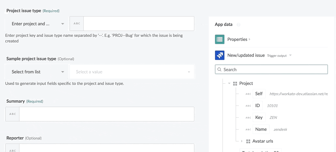Image resolution: width=336 pixels, height=152 pixels.
Task: Expand the Avatar urls node
Action: click(x=242, y=141)
